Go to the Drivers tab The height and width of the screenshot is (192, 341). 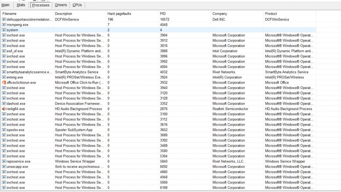(x=61, y=5)
